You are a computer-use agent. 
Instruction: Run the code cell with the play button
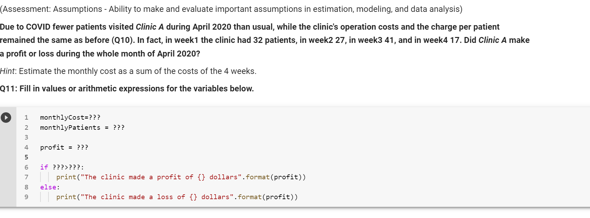pos(6,118)
